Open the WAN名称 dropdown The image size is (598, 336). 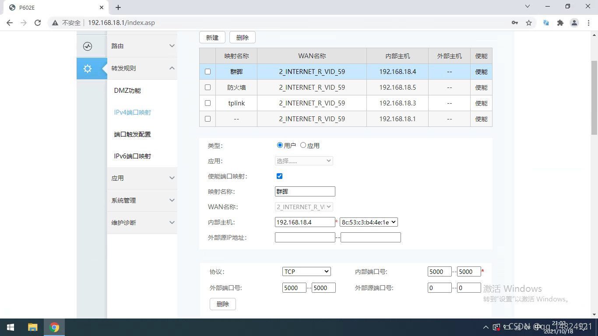pyautogui.click(x=304, y=207)
